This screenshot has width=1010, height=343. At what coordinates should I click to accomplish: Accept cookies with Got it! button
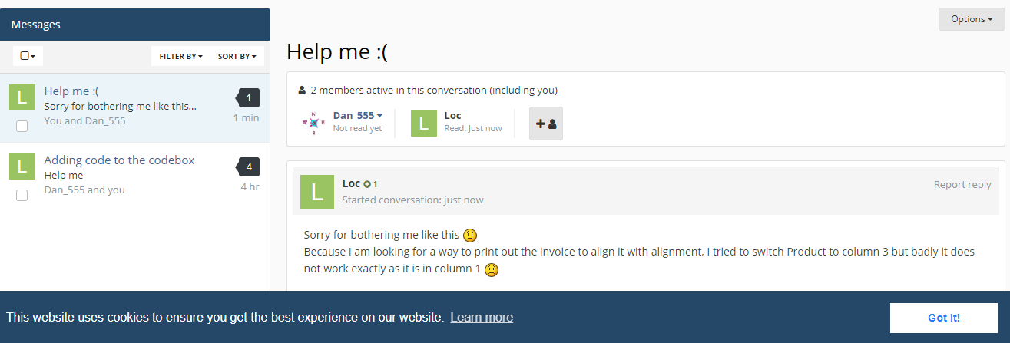pos(943,318)
